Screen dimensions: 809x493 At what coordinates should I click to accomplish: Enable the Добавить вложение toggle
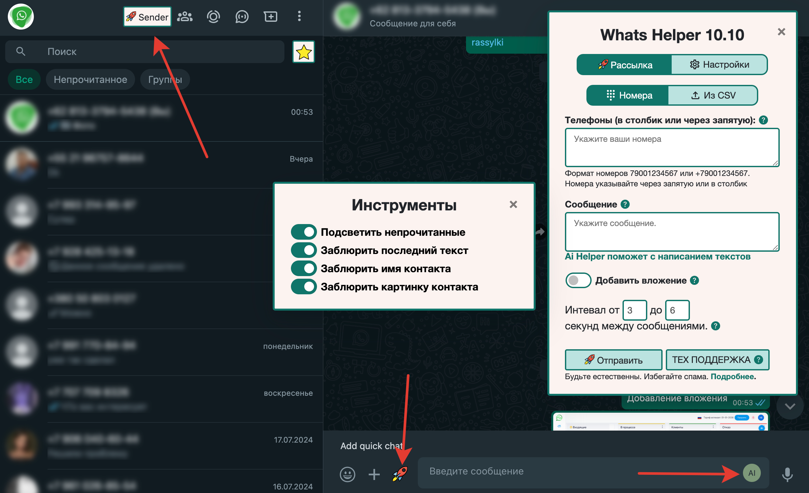(x=578, y=280)
